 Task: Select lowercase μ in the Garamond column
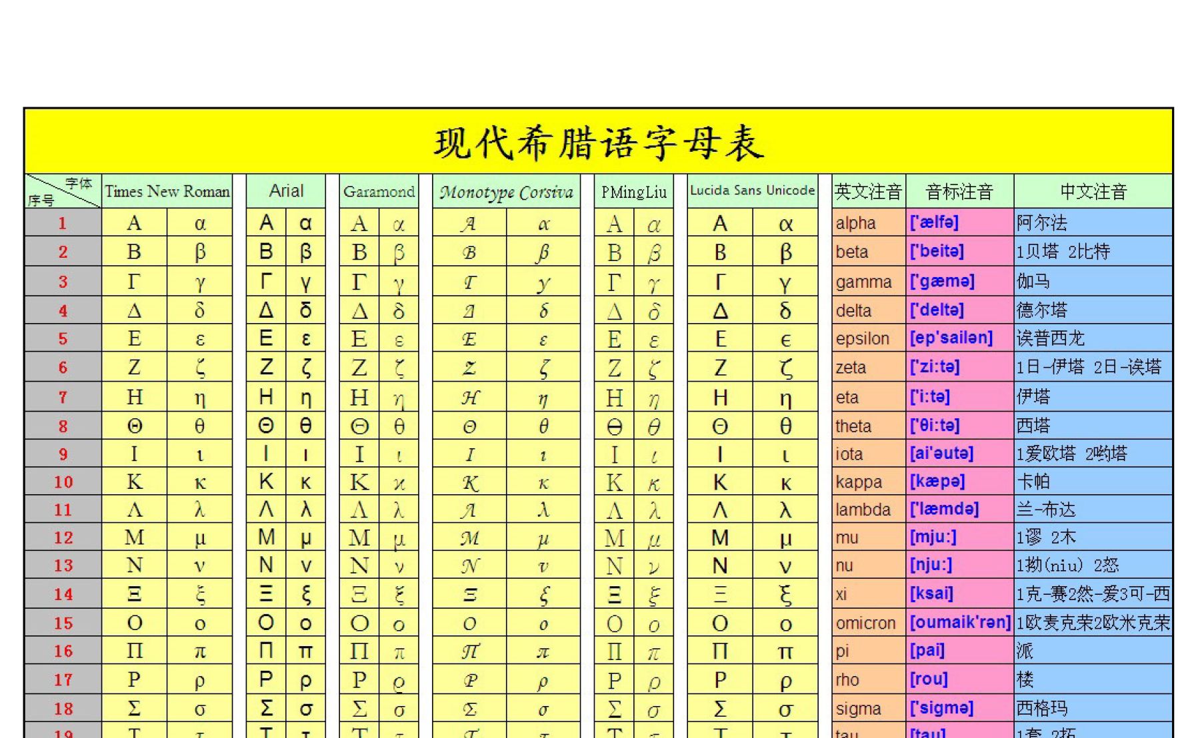(x=399, y=538)
